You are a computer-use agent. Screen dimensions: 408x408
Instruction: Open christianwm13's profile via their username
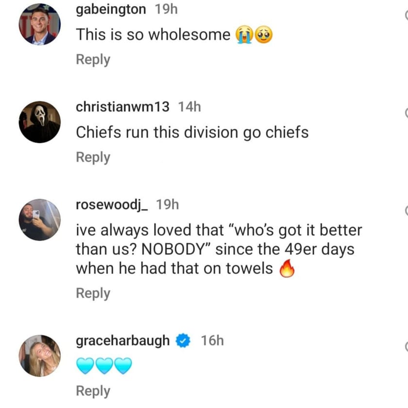point(122,106)
